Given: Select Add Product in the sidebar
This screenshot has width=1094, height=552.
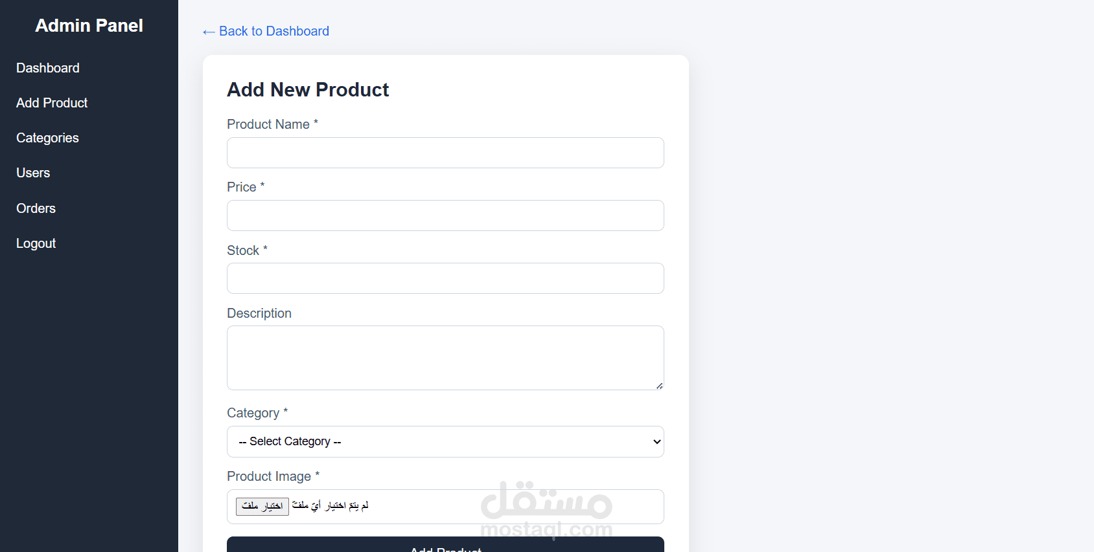Looking at the screenshot, I should (x=52, y=103).
